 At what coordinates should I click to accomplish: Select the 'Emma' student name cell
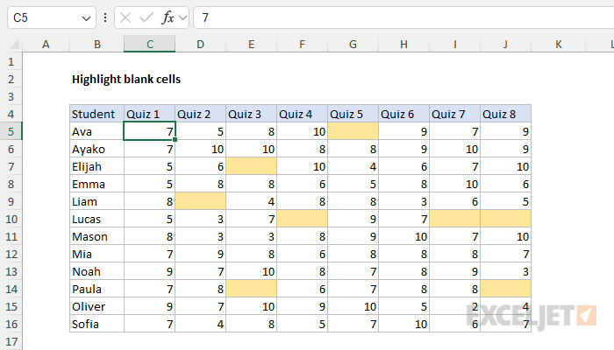click(x=97, y=184)
